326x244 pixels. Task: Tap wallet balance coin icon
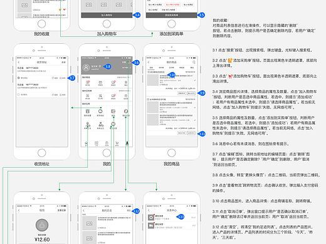[42, 225]
